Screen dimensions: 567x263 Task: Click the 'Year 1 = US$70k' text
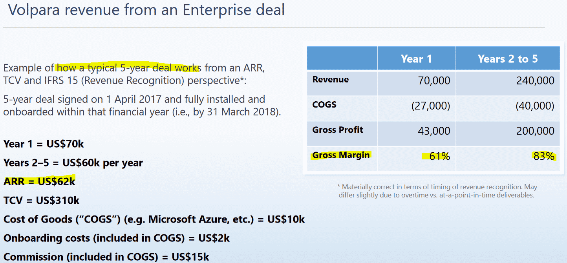click(x=44, y=144)
